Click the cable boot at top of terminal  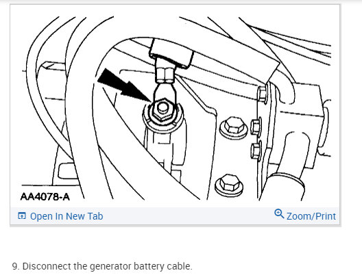171,53
